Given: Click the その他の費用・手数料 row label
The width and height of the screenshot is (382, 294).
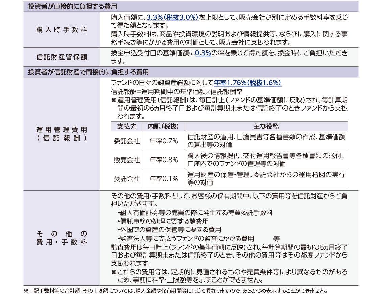Looking at the screenshot, I should (x=62, y=238).
